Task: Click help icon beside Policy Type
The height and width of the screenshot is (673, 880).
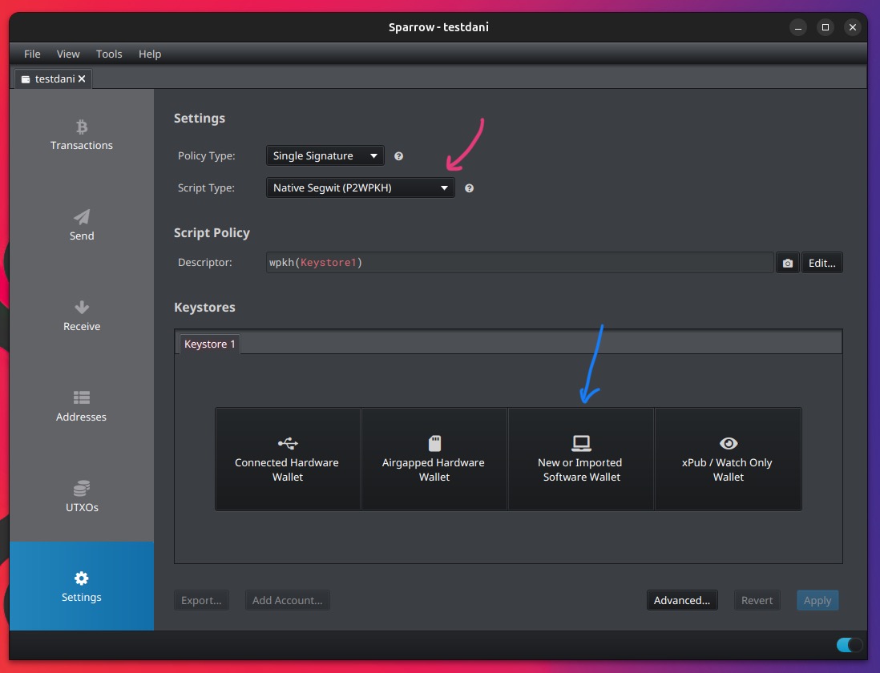Action: point(399,156)
